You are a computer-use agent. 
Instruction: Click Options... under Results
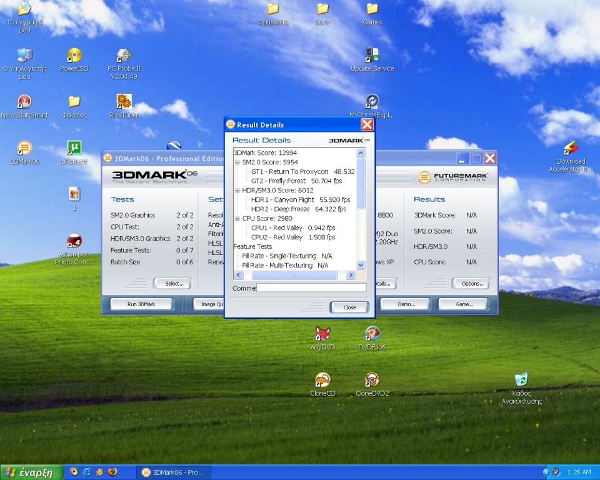click(x=472, y=284)
